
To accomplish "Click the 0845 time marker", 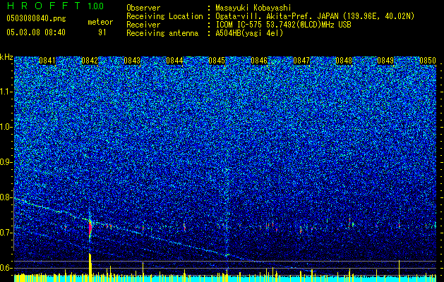I will coord(217,61).
